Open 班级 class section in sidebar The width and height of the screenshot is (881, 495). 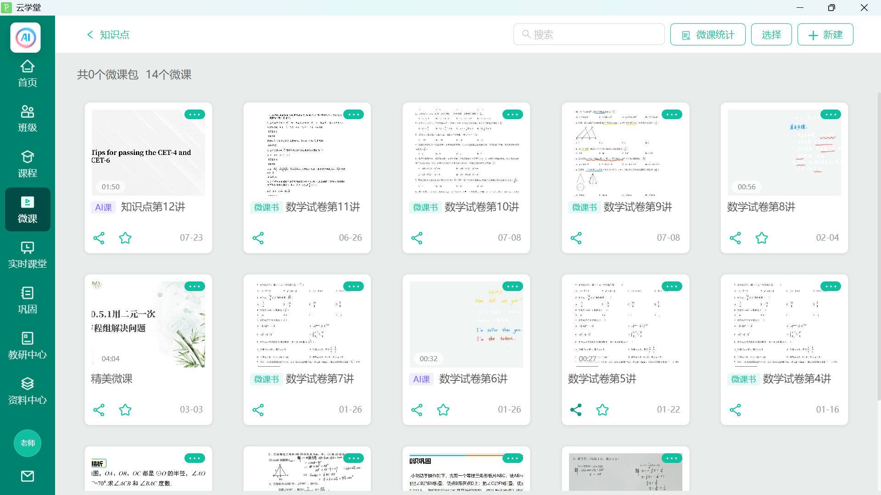(28, 119)
